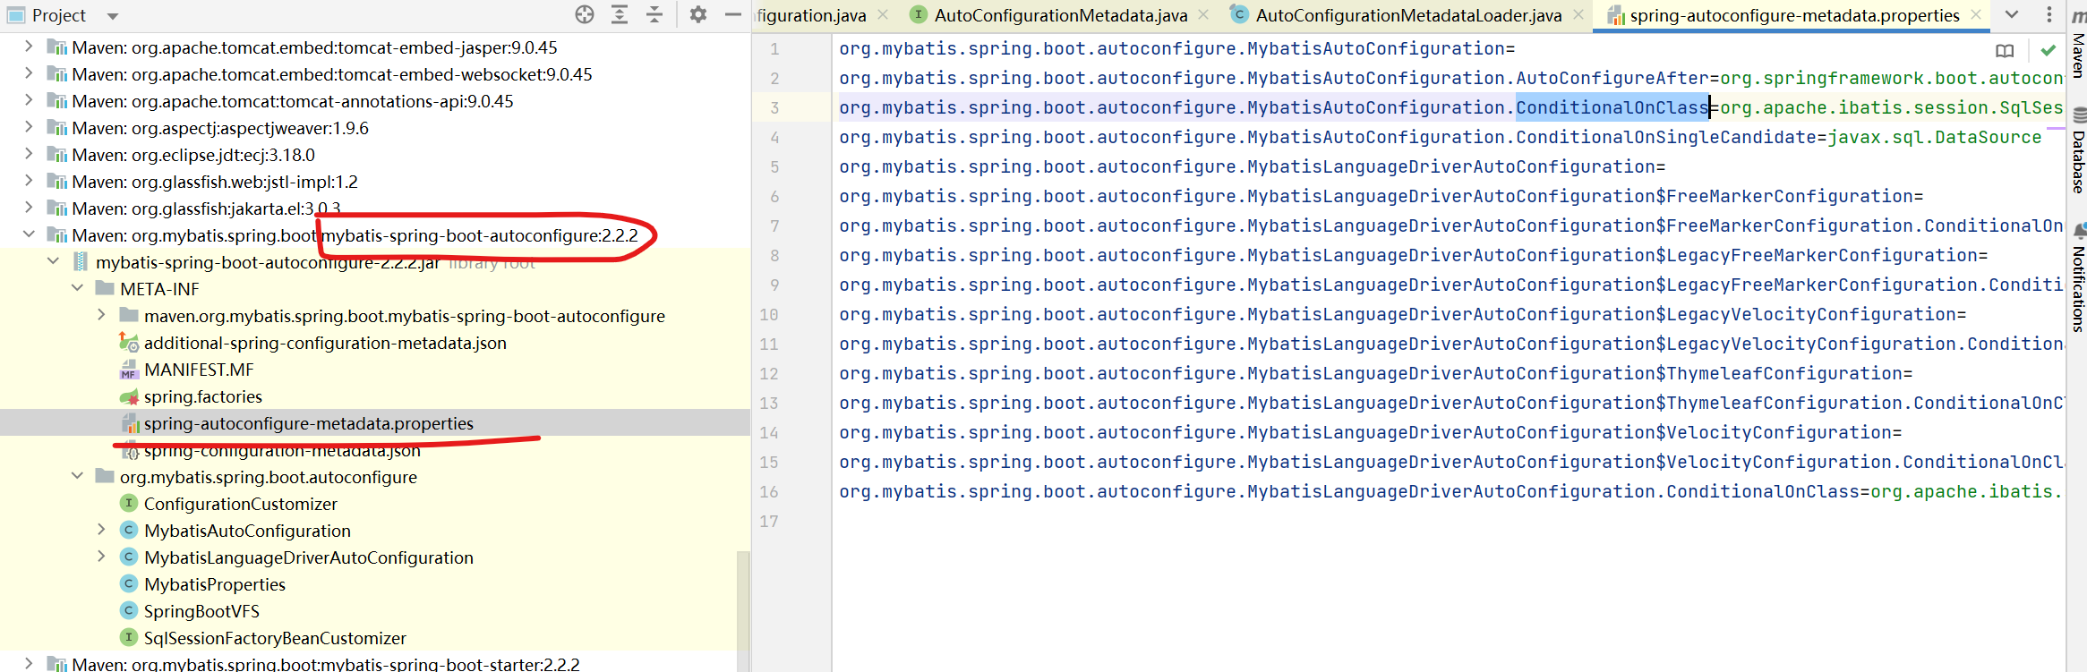Expand Maven tomcat-embed-jasper:9.0.45 library
This screenshot has height=672, width=2087.
pos(29,46)
